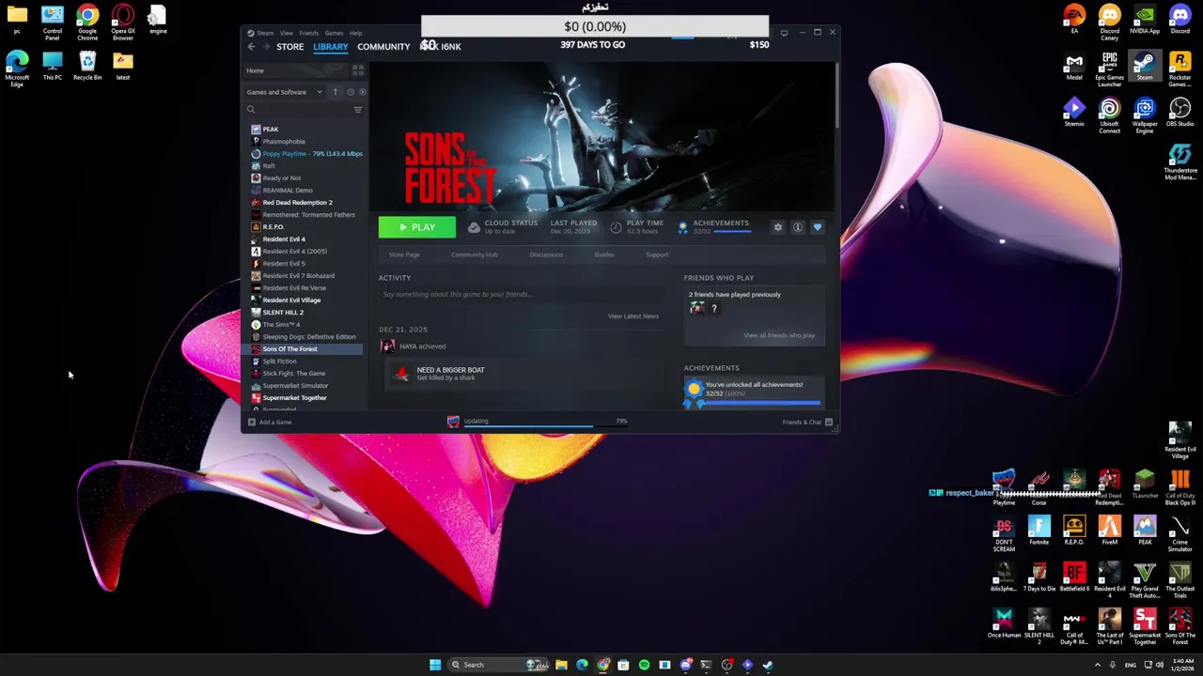Expand hidden system tray icons chevron

point(1097,665)
